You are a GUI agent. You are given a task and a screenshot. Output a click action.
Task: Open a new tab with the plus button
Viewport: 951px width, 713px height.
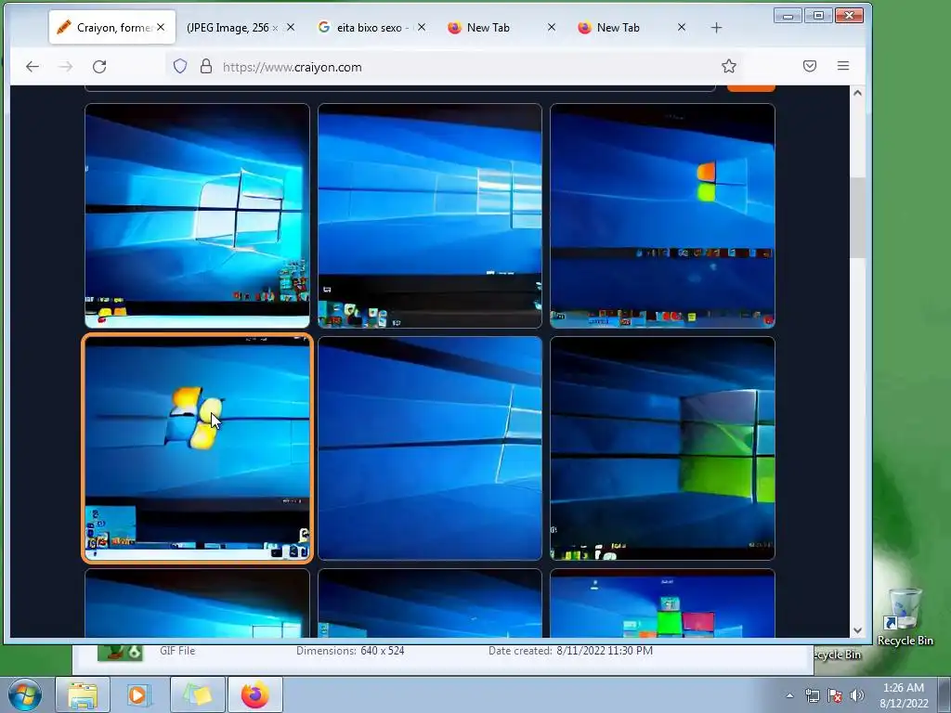716,28
